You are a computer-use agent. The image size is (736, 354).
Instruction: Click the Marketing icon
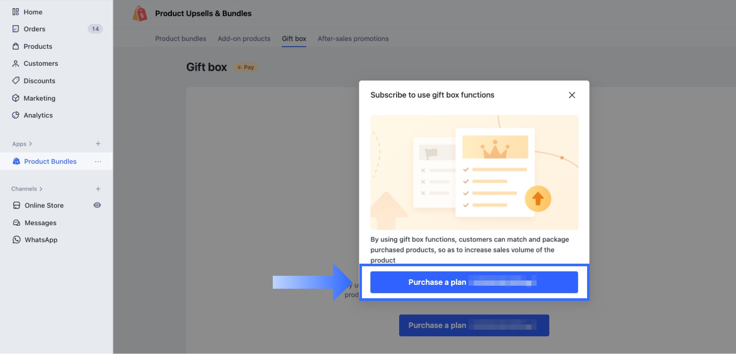tap(16, 98)
